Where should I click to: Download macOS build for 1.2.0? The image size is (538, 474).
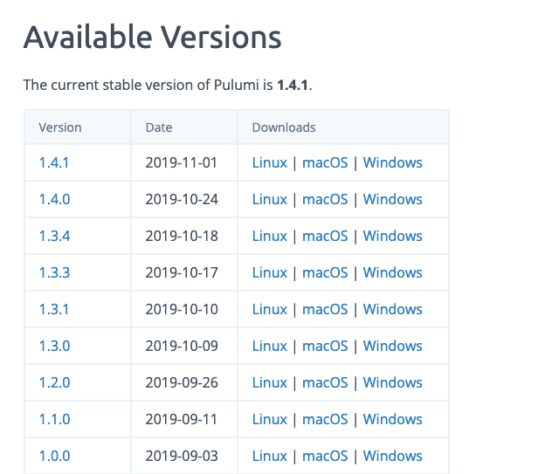[325, 382]
